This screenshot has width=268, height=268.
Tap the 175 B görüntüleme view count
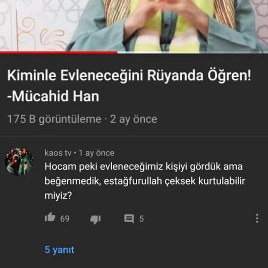[x=54, y=119]
